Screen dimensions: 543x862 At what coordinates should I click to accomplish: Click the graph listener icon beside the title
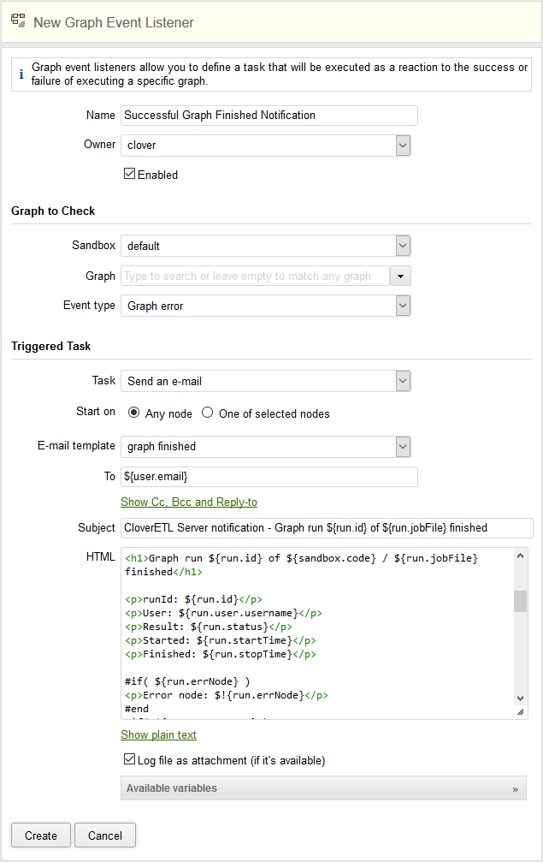(x=18, y=21)
